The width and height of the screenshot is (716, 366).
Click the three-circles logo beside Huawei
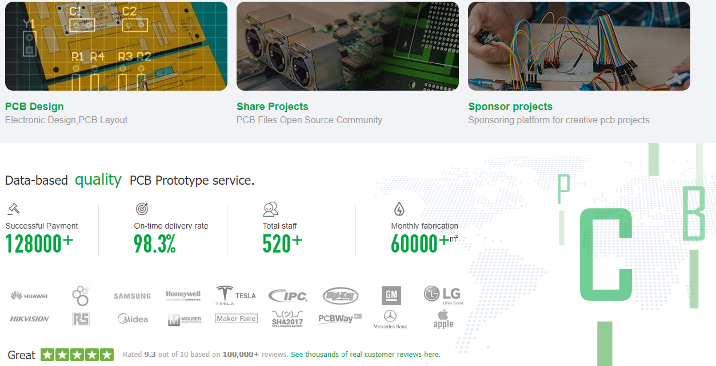coord(81,295)
